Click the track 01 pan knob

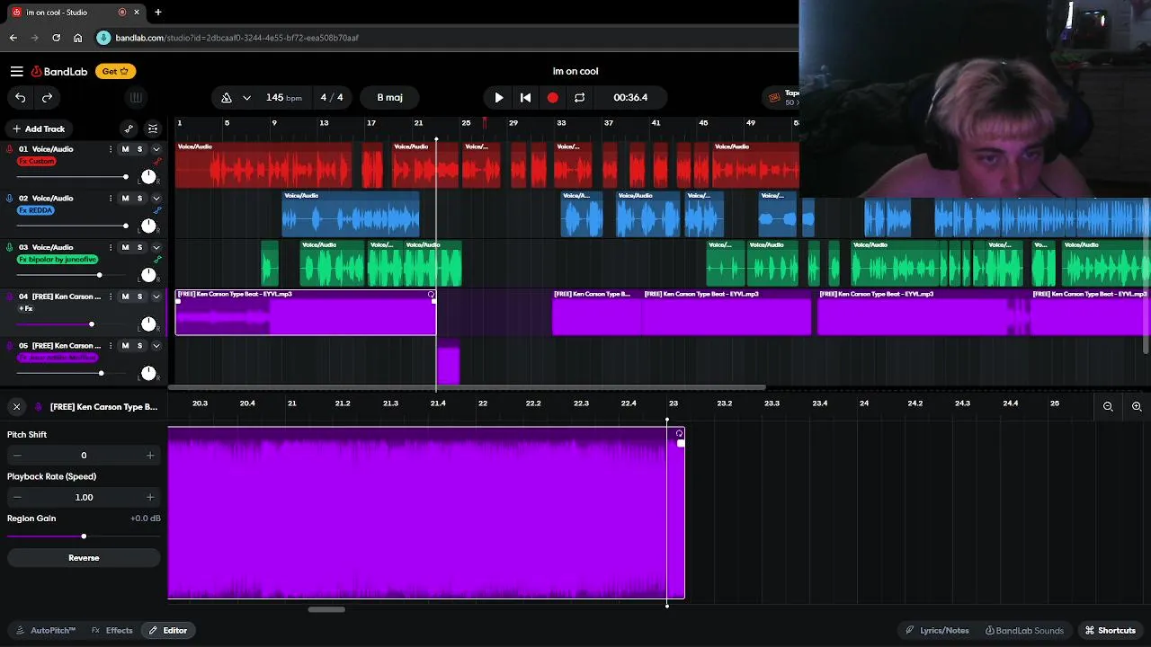[148, 177]
